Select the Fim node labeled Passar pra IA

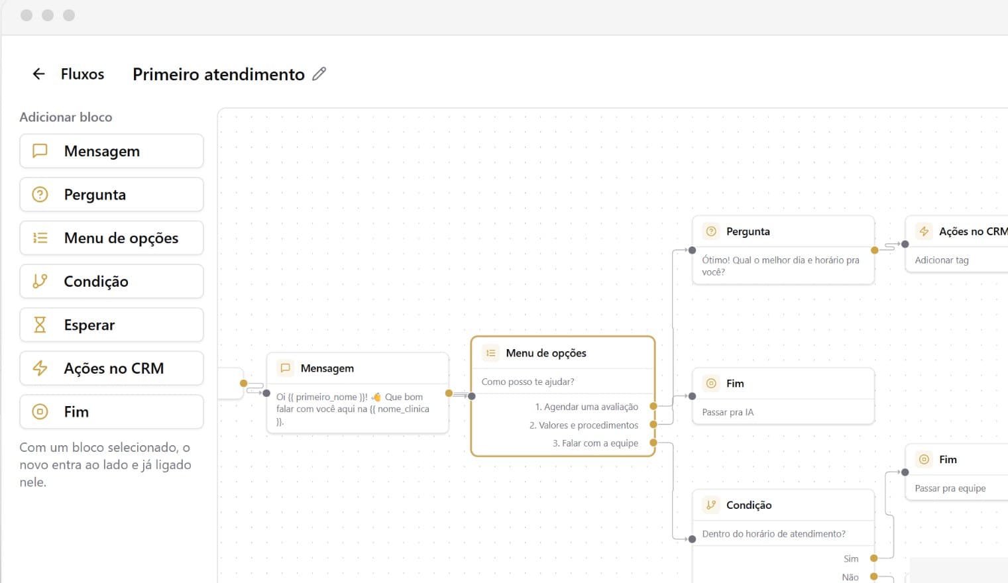[783, 396]
